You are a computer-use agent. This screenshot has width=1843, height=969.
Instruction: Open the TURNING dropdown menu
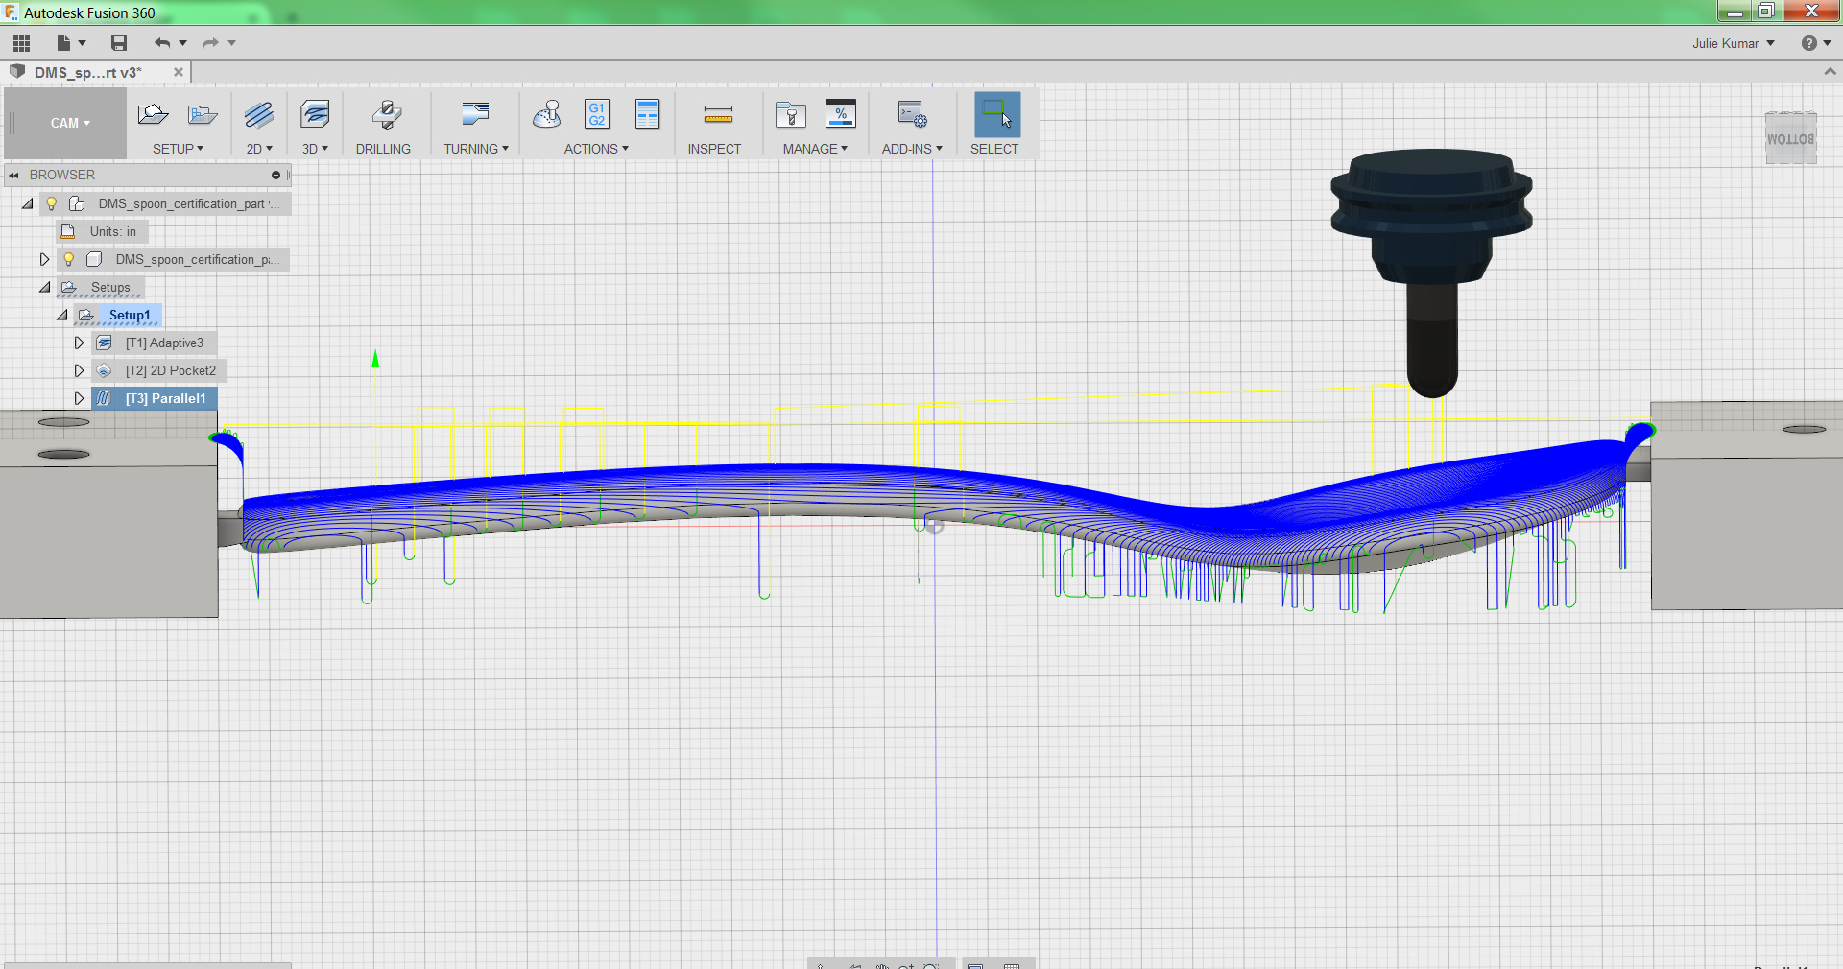click(x=476, y=149)
